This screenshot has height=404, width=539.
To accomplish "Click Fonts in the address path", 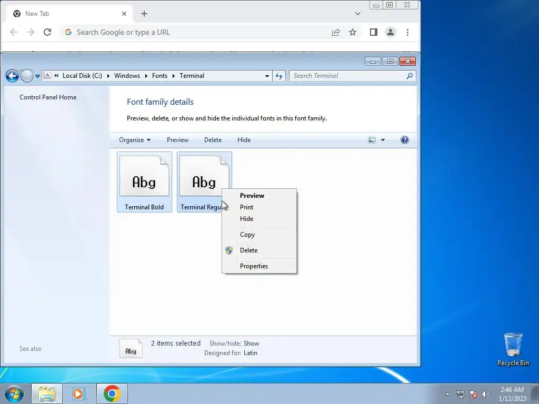I will [x=159, y=76].
